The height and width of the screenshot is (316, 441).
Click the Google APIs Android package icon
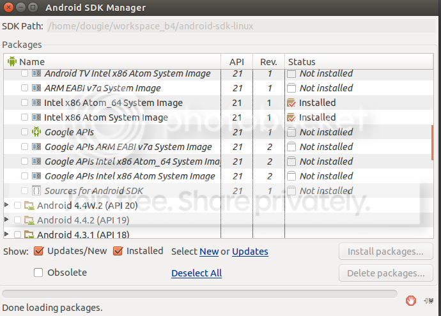tap(36, 132)
